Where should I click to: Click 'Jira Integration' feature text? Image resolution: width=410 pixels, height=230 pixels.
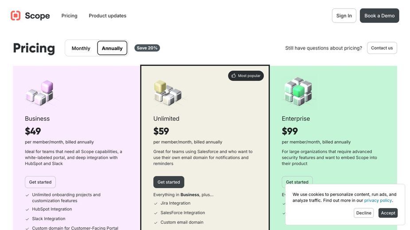click(x=176, y=203)
